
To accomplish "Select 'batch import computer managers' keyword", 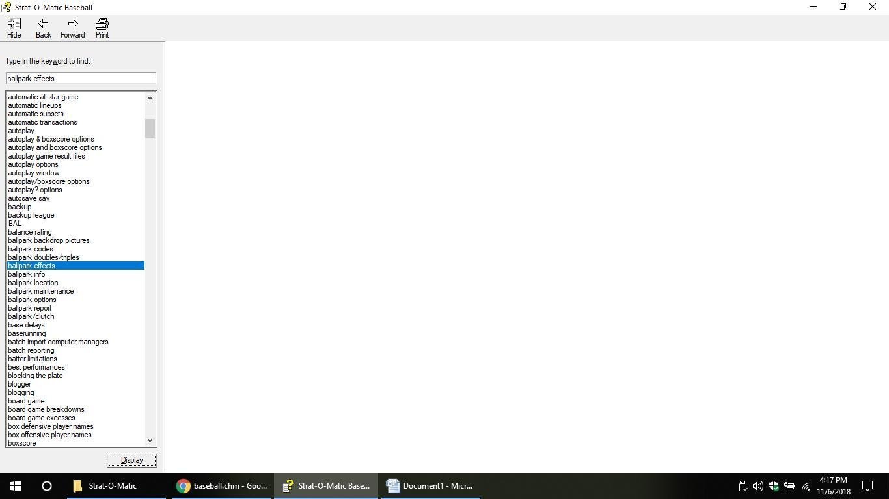I will pyautogui.click(x=58, y=342).
